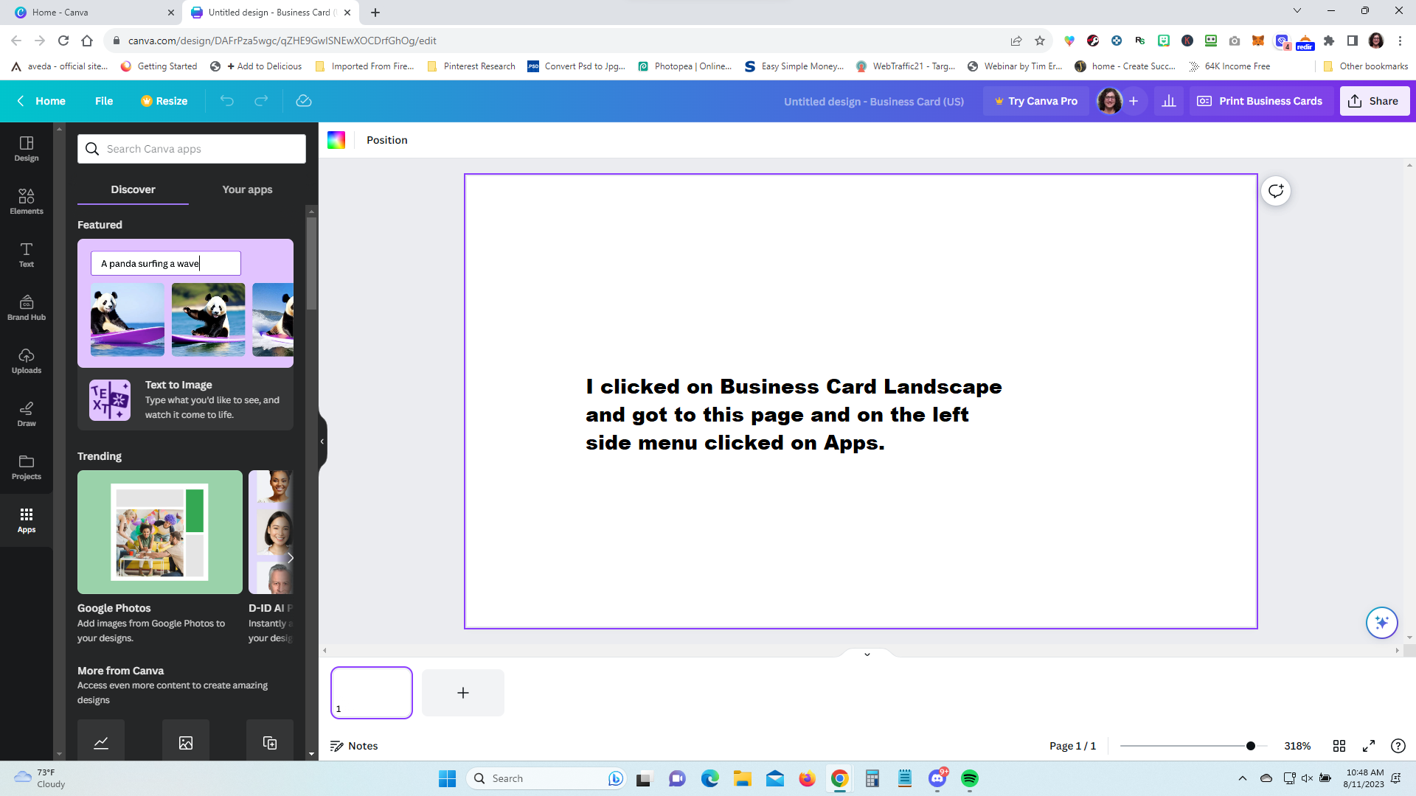Focus the Search Canva apps field
The width and height of the screenshot is (1416, 796).
(x=192, y=149)
